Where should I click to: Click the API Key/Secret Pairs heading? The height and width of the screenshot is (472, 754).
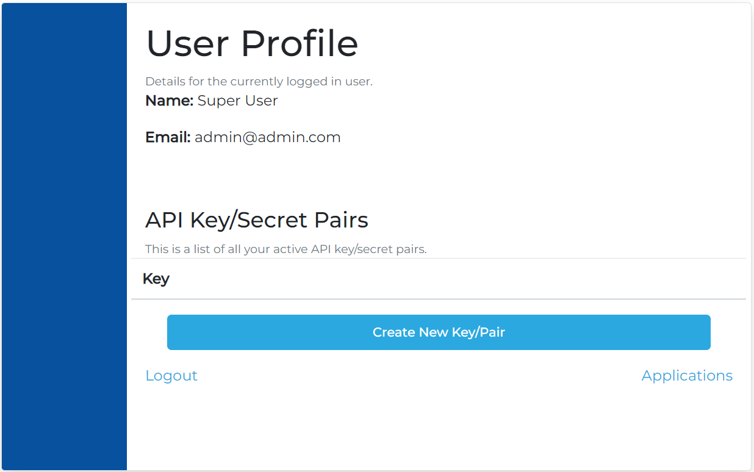256,220
